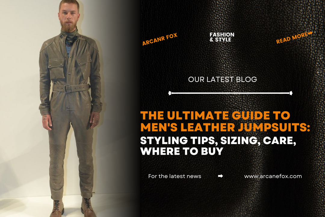Click the For the latest news text
Image resolution: width=325 pixels, height=217 pixels.
(x=175, y=176)
